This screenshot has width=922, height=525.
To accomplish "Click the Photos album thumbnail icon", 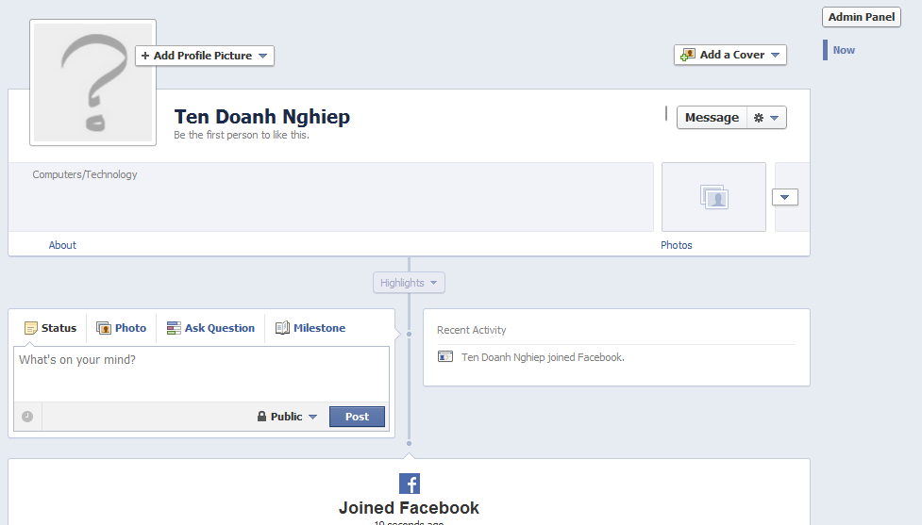I will [713, 197].
